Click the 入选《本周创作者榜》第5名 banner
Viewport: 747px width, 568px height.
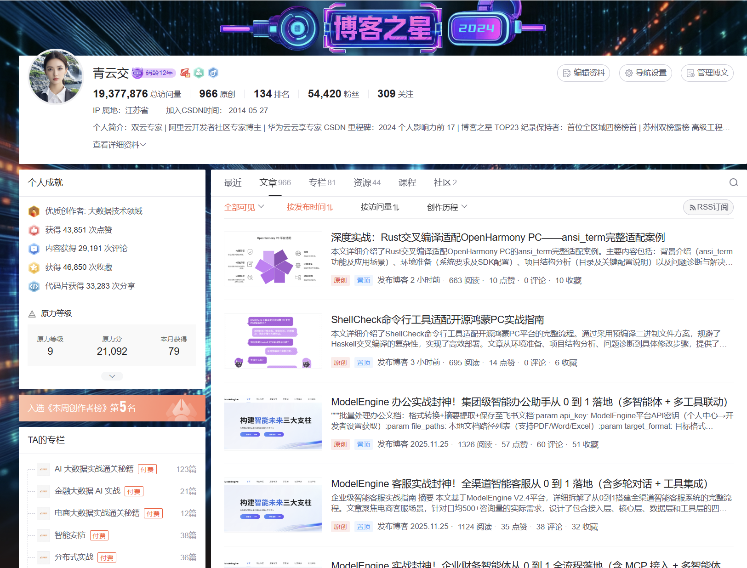point(112,408)
